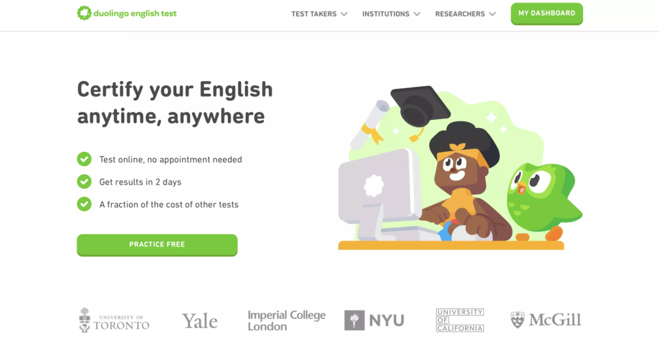This screenshot has width=659, height=362.
Task: Click the checkmark beside "Get results in 2 days"
Action: click(84, 181)
